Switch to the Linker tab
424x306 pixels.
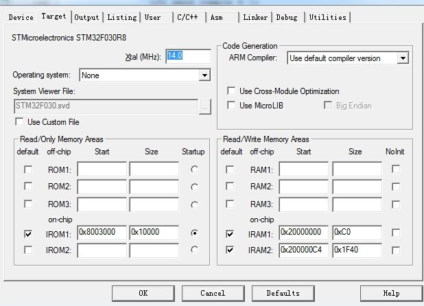pos(255,17)
